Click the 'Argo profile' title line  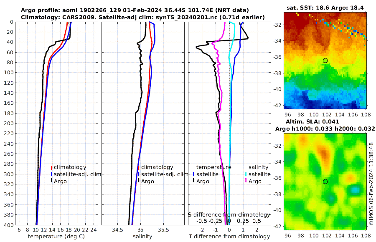[135, 10]
